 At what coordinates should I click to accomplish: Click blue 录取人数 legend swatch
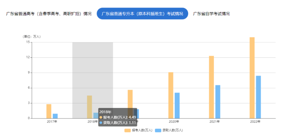158,130
